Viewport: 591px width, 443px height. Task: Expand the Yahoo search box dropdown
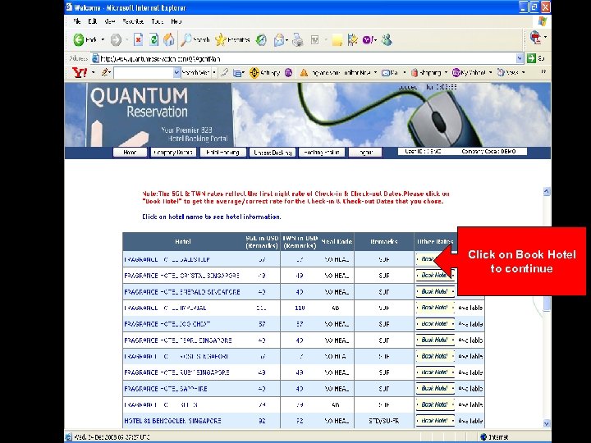click(176, 73)
